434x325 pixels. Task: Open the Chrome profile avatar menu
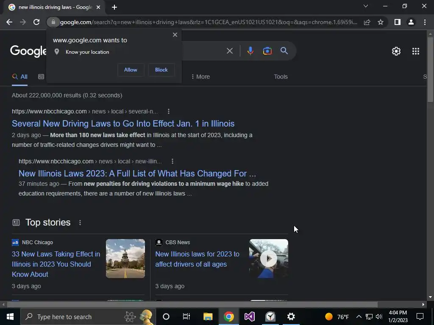pos(411,22)
